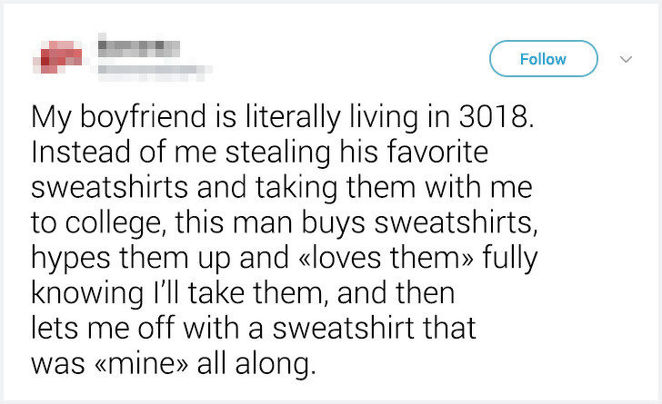This screenshot has width=662, height=404.
Task: Click the phrase all along at the end
Action: point(256,363)
